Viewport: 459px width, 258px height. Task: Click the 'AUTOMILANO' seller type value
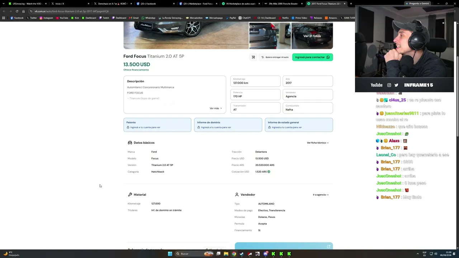[x=266, y=204]
